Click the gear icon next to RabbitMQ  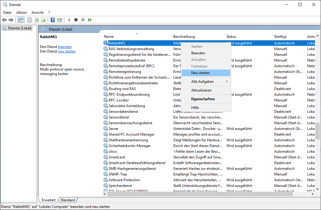[x=105, y=43]
